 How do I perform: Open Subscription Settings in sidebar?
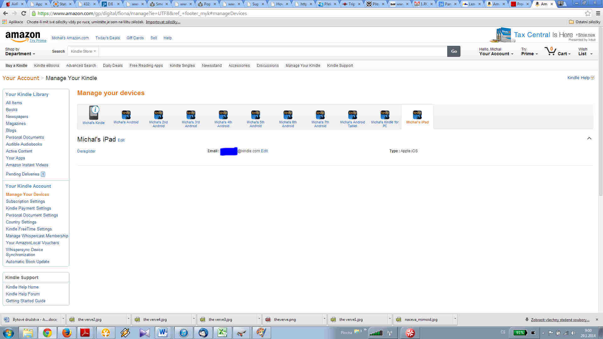pyautogui.click(x=25, y=202)
